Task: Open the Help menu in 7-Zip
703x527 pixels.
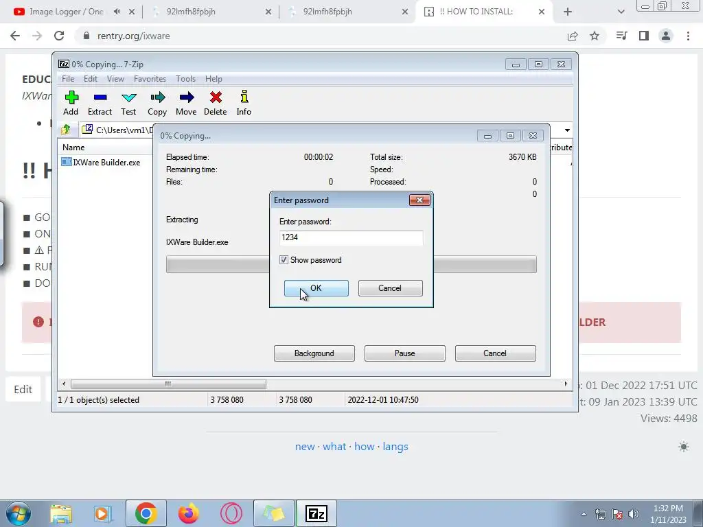Action: point(214,79)
